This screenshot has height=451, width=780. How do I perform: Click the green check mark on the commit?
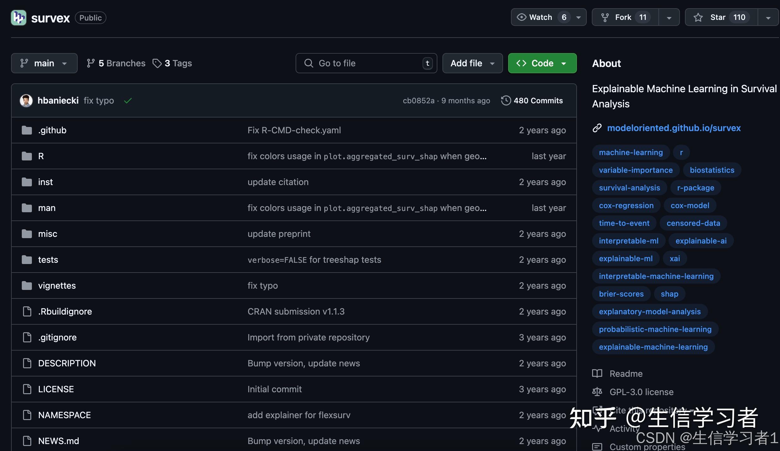(128, 100)
